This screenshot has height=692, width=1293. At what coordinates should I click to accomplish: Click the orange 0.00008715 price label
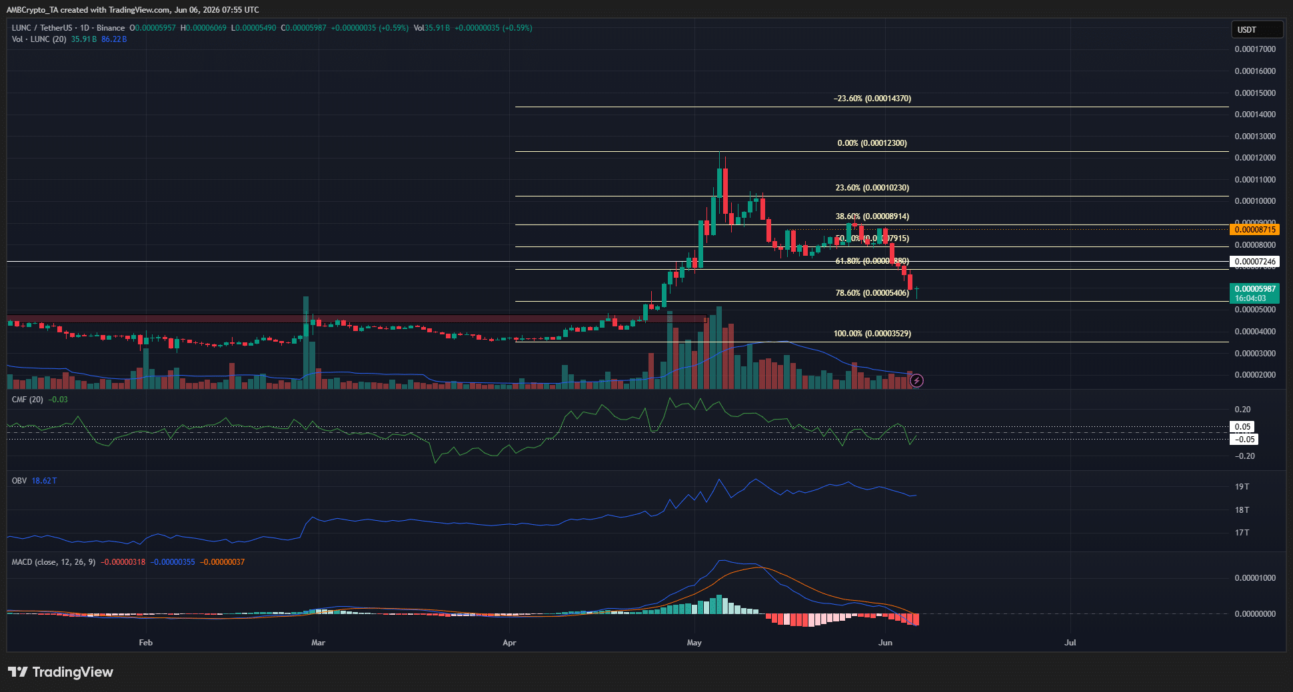click(x=1255, y=230)
